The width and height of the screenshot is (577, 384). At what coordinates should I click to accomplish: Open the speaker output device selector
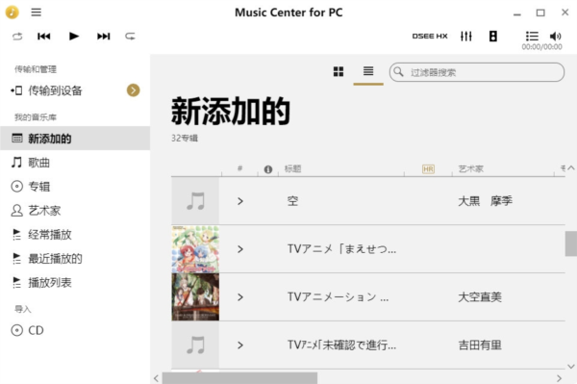pyautogui.click(x=493, y=36)
